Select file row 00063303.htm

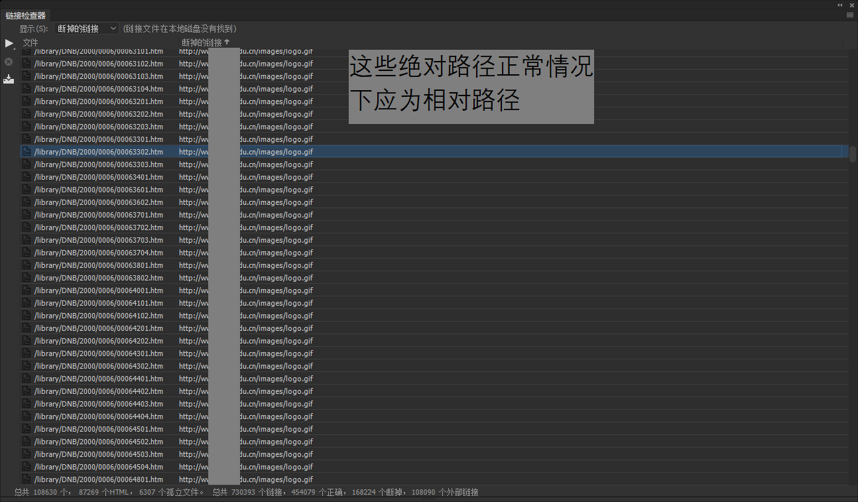pos(434,164)
